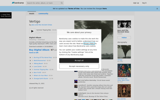Open Burning Of The Velvet Fires track link
The width and height of the screenshot is (160, 100).
point(43,58)
